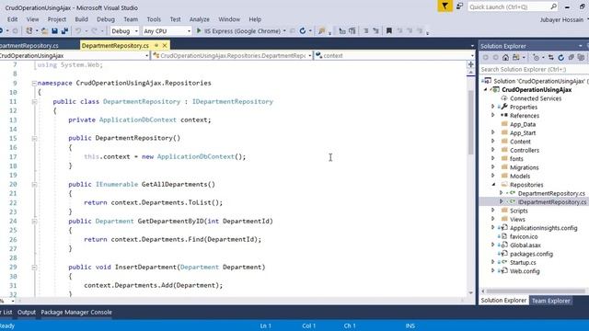Open the Tools menu
589x331 pixels.
tap(154, 19)
